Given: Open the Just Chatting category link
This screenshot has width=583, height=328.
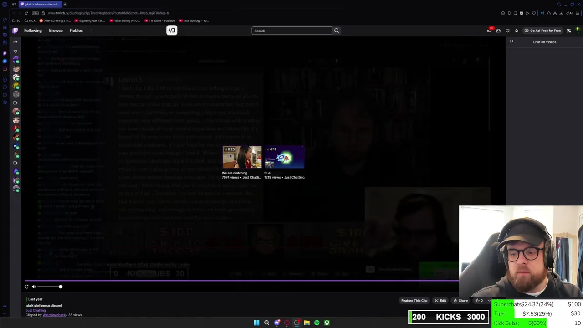Looking at the screenshot, I should (x=36, y=310).
